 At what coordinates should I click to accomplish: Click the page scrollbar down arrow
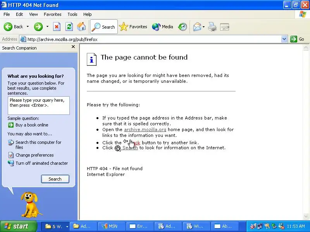point(306,216)
